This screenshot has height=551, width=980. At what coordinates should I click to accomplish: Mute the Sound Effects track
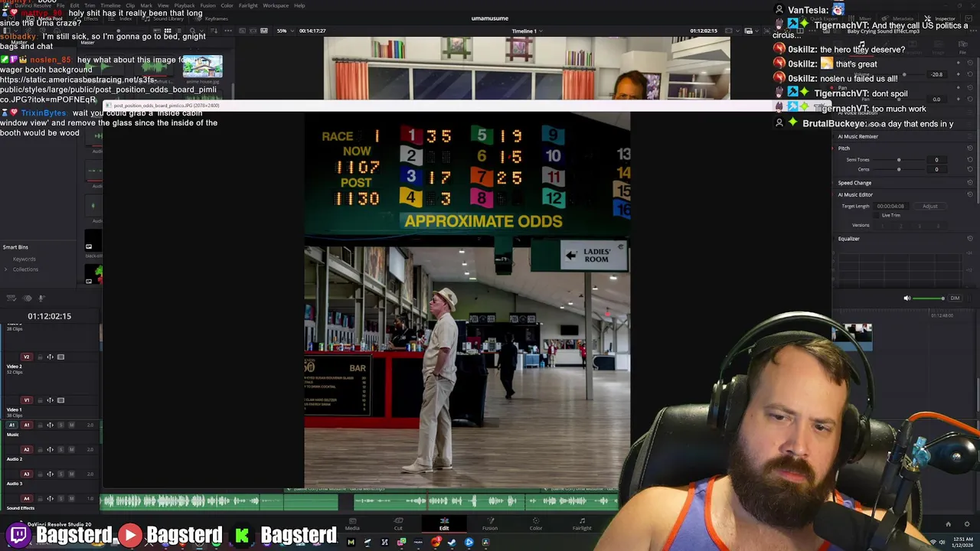71,499
